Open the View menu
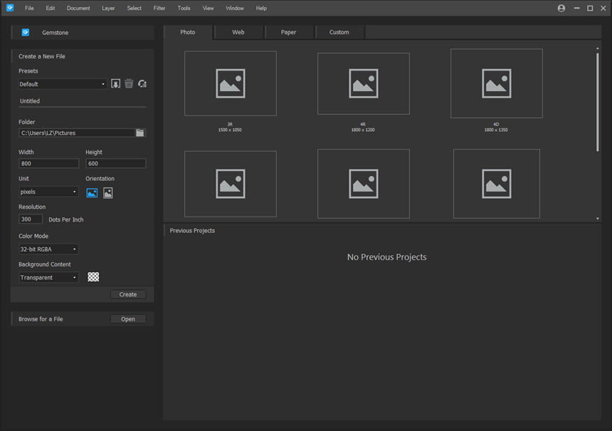The height and width of the screenshot is (431, 612). click(208, 9)
